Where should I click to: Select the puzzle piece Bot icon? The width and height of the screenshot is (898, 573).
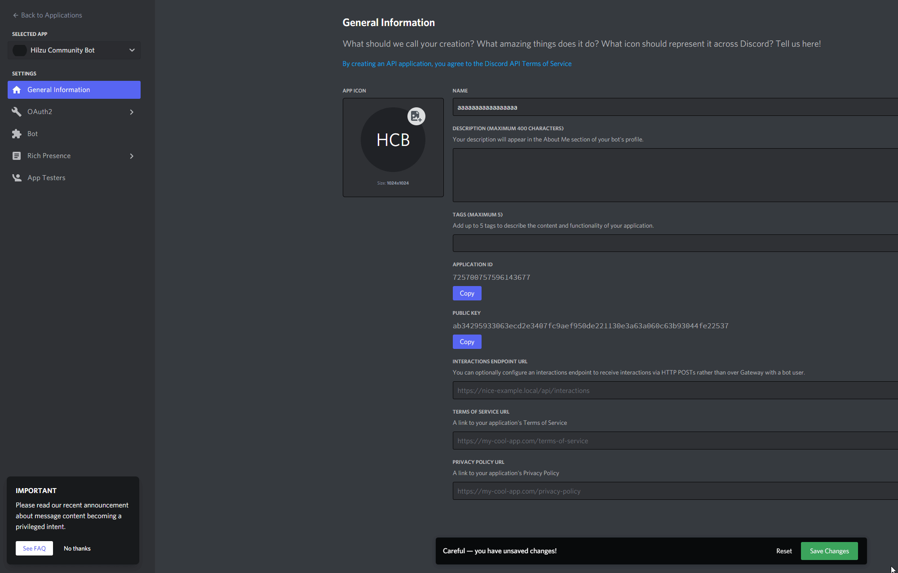[17, 133]
